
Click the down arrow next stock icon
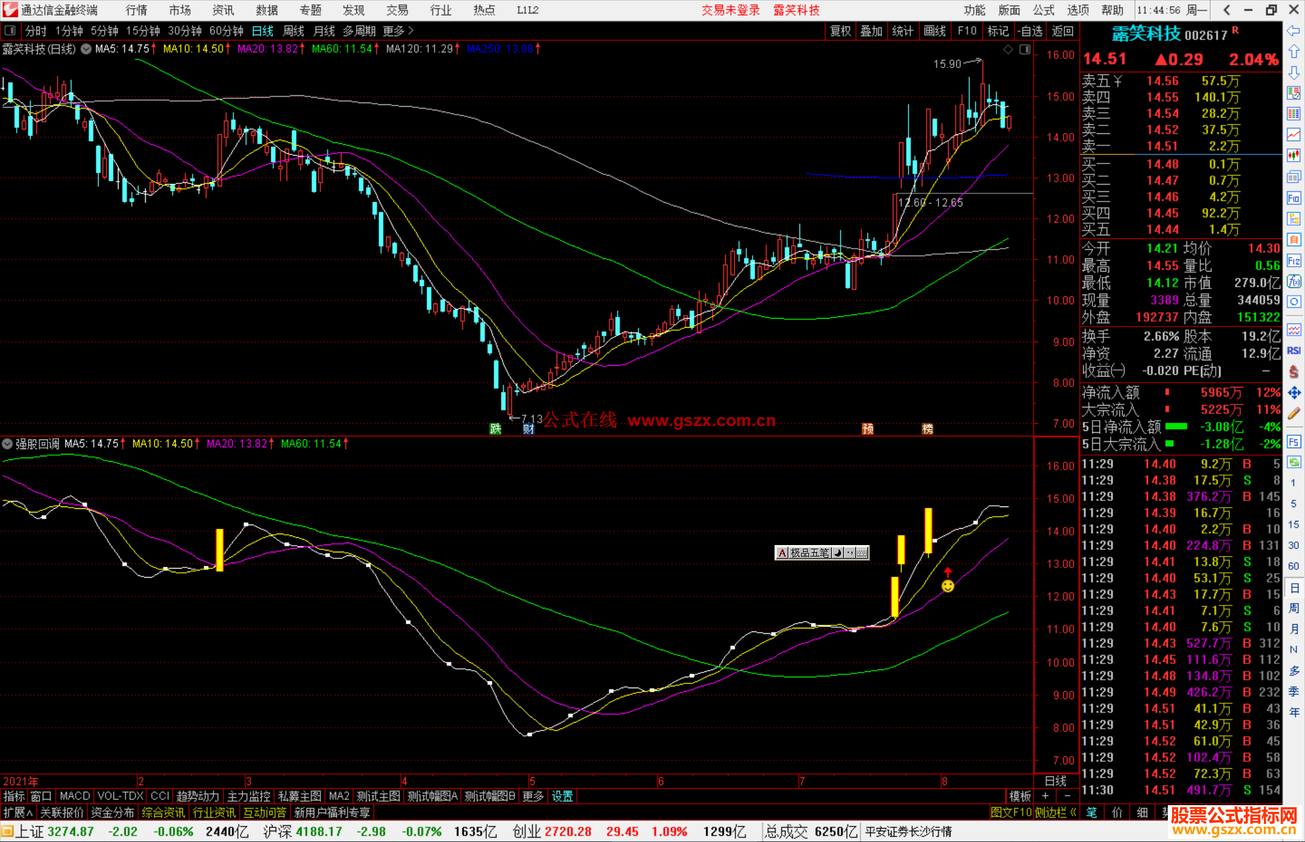(1294, 72)
